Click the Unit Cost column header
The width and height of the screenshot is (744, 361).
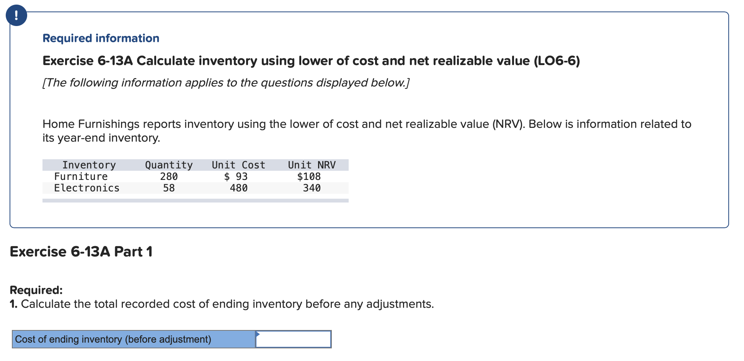238,165
